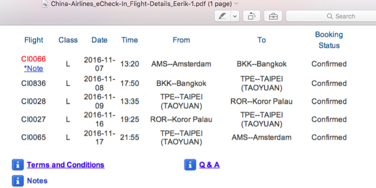This screenshot has width=376, height=188.
Task: Focus the Search input field
Action: click(331, 16)
